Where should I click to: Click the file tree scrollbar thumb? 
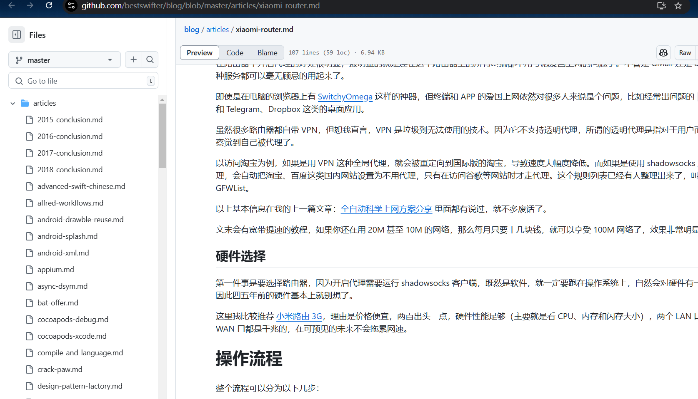pyautogui.click(x=162, y=136)
